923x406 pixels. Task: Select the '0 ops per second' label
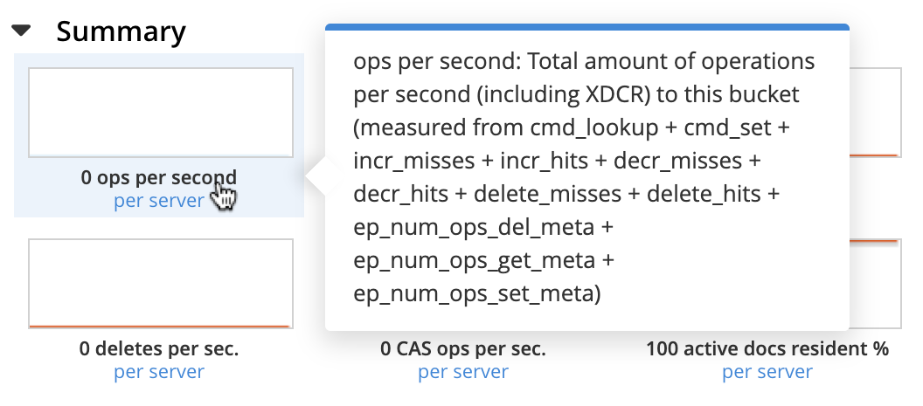pyautogui.click(x=158, y=177)
